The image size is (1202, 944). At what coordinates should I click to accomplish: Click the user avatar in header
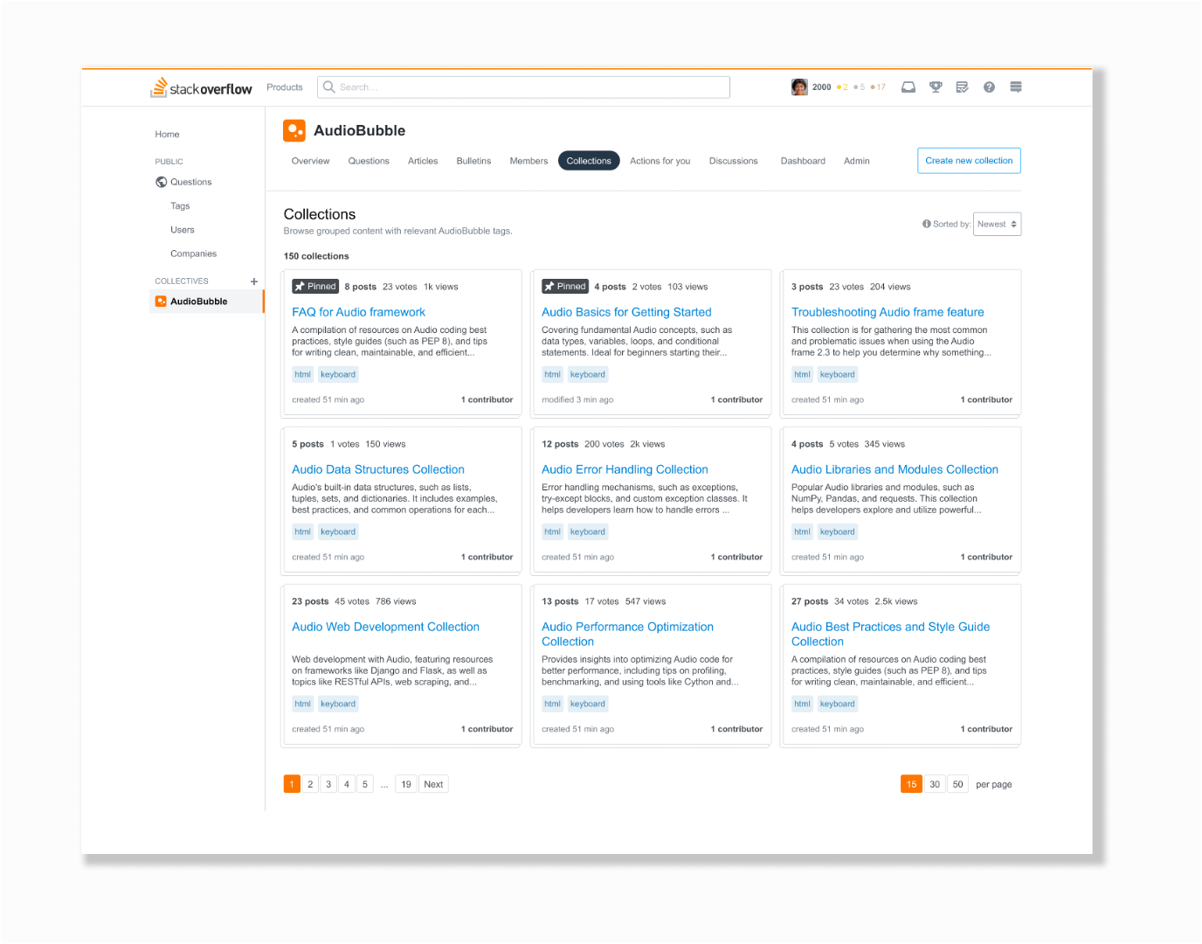point(799,87)
